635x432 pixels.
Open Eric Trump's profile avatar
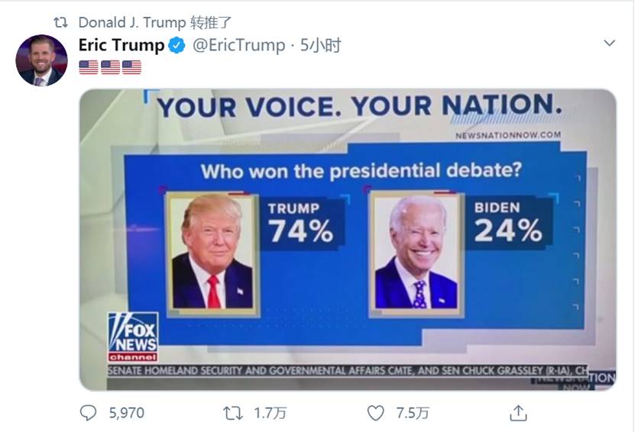[41, 60]
